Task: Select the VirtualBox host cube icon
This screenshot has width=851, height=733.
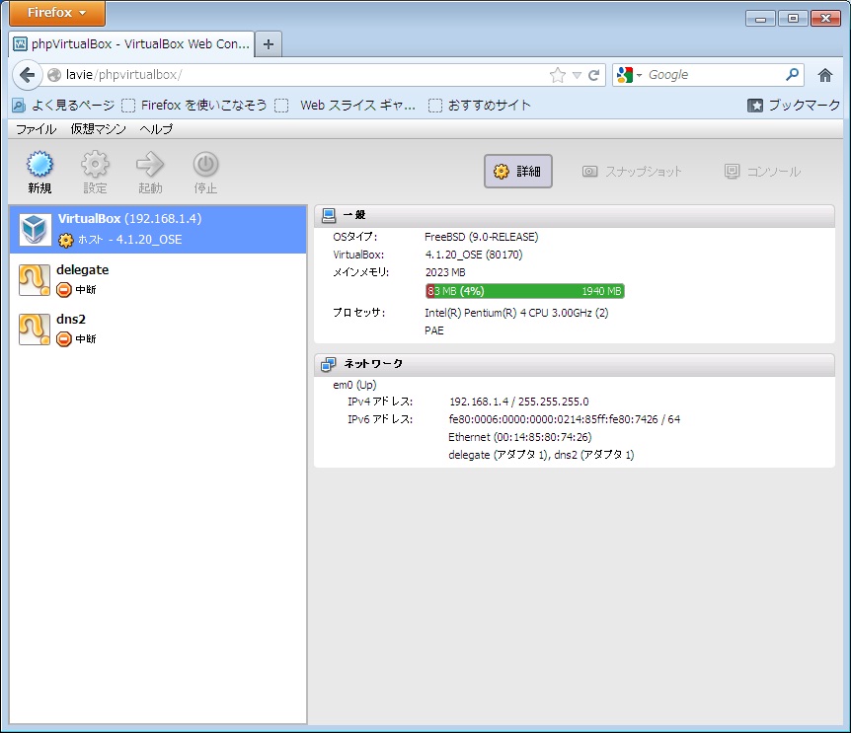Action: coord(35,229)
